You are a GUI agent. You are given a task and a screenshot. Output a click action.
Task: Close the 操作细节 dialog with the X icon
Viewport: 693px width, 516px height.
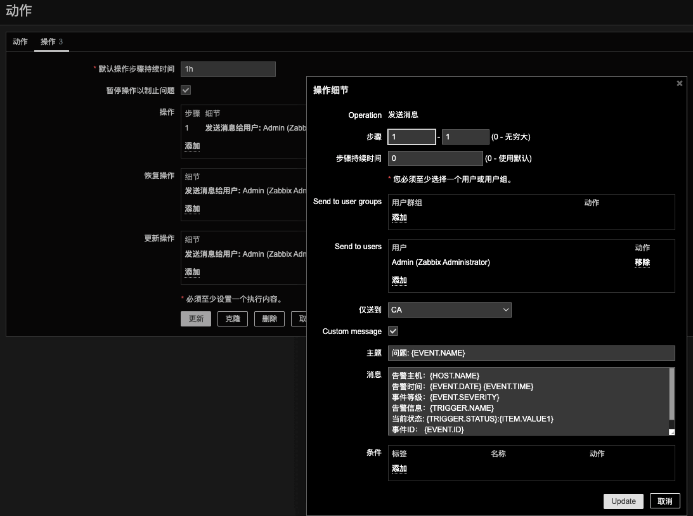point(679,83)
